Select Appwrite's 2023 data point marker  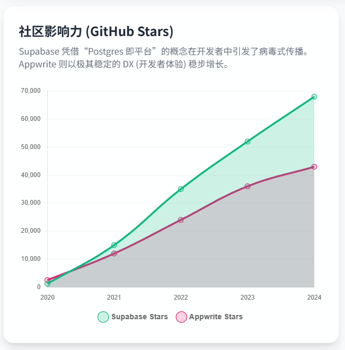tap(247, 186)
